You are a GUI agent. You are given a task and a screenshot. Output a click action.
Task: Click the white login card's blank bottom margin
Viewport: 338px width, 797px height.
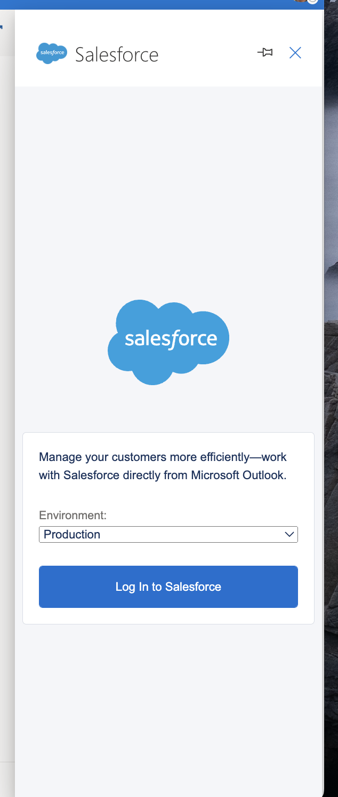[168, 616]
